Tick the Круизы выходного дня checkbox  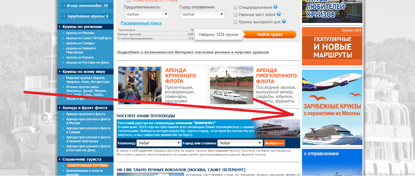click(236, 22)
